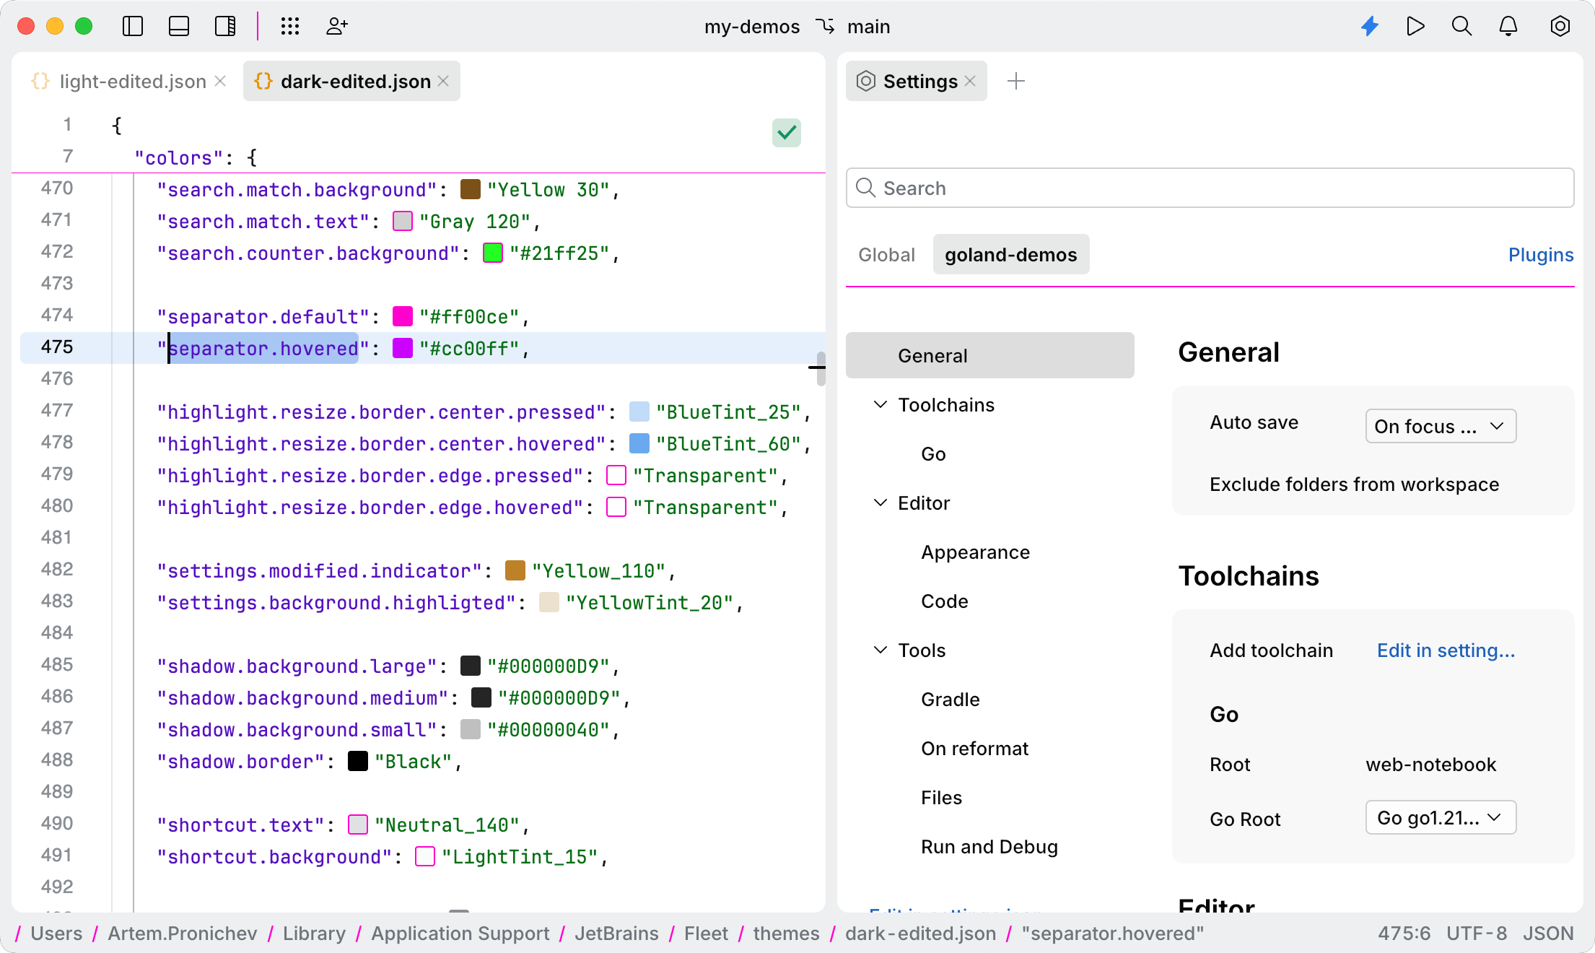Open global search with the magnifier icon

[x=1461, y=26]
